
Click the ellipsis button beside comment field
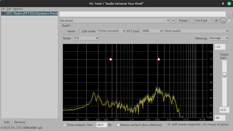tap(230, 14)
